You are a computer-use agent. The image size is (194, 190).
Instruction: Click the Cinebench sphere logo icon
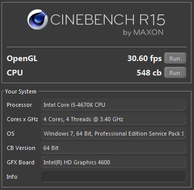point(37,20)
